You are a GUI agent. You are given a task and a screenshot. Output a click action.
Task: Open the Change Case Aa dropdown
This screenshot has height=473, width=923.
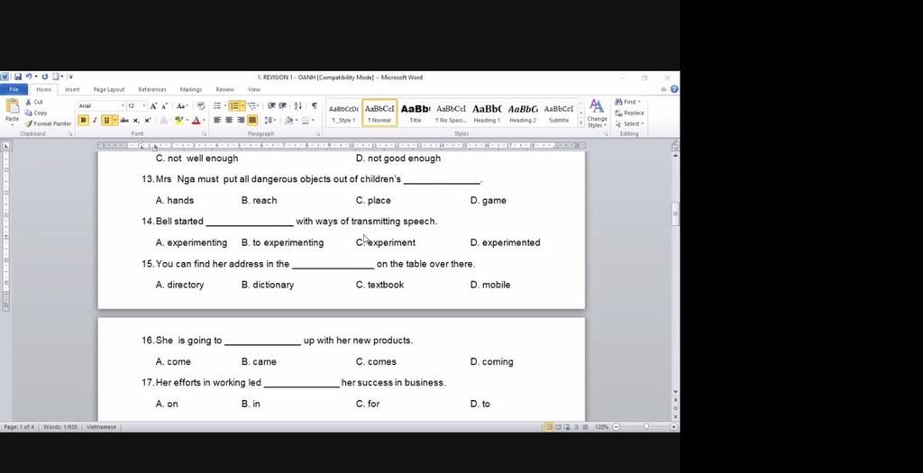pyautogui.click(x=182, y=106)
